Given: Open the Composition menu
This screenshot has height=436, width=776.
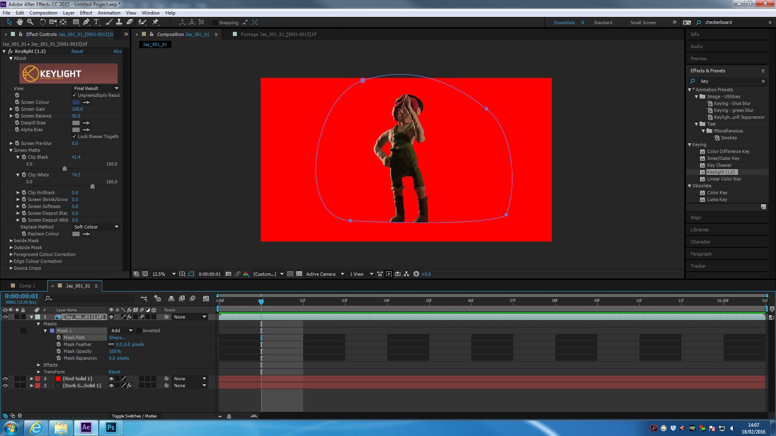Looking at the screenshot, I should [43, 13].
